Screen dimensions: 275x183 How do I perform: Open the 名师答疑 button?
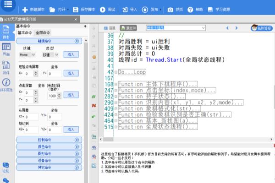(262, 28)
